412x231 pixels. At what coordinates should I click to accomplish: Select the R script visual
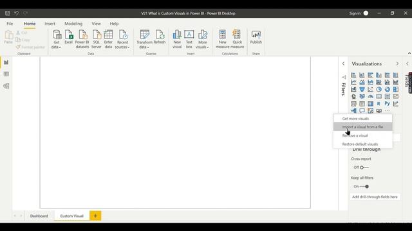(x=379, y=104)
